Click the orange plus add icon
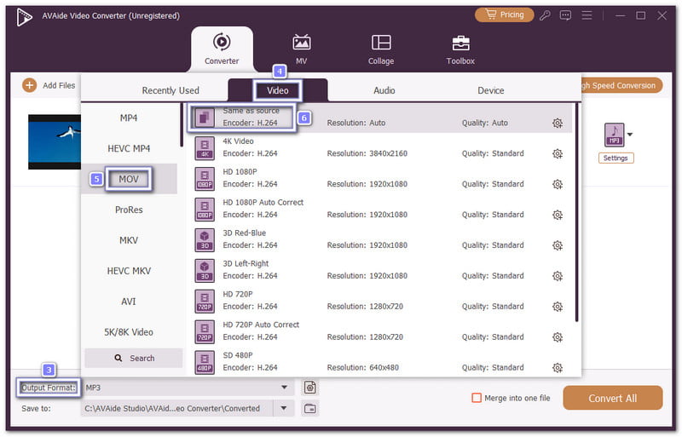 click(29, 85)
